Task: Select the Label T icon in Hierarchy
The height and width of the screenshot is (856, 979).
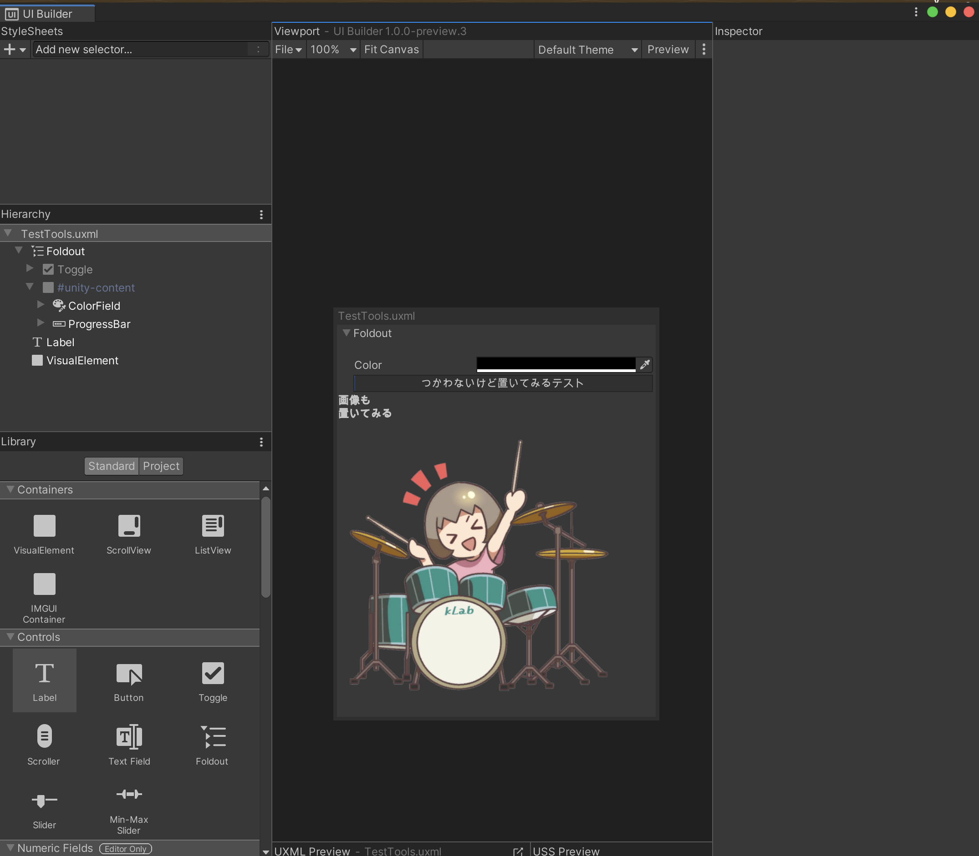Action: click(37, 342)
